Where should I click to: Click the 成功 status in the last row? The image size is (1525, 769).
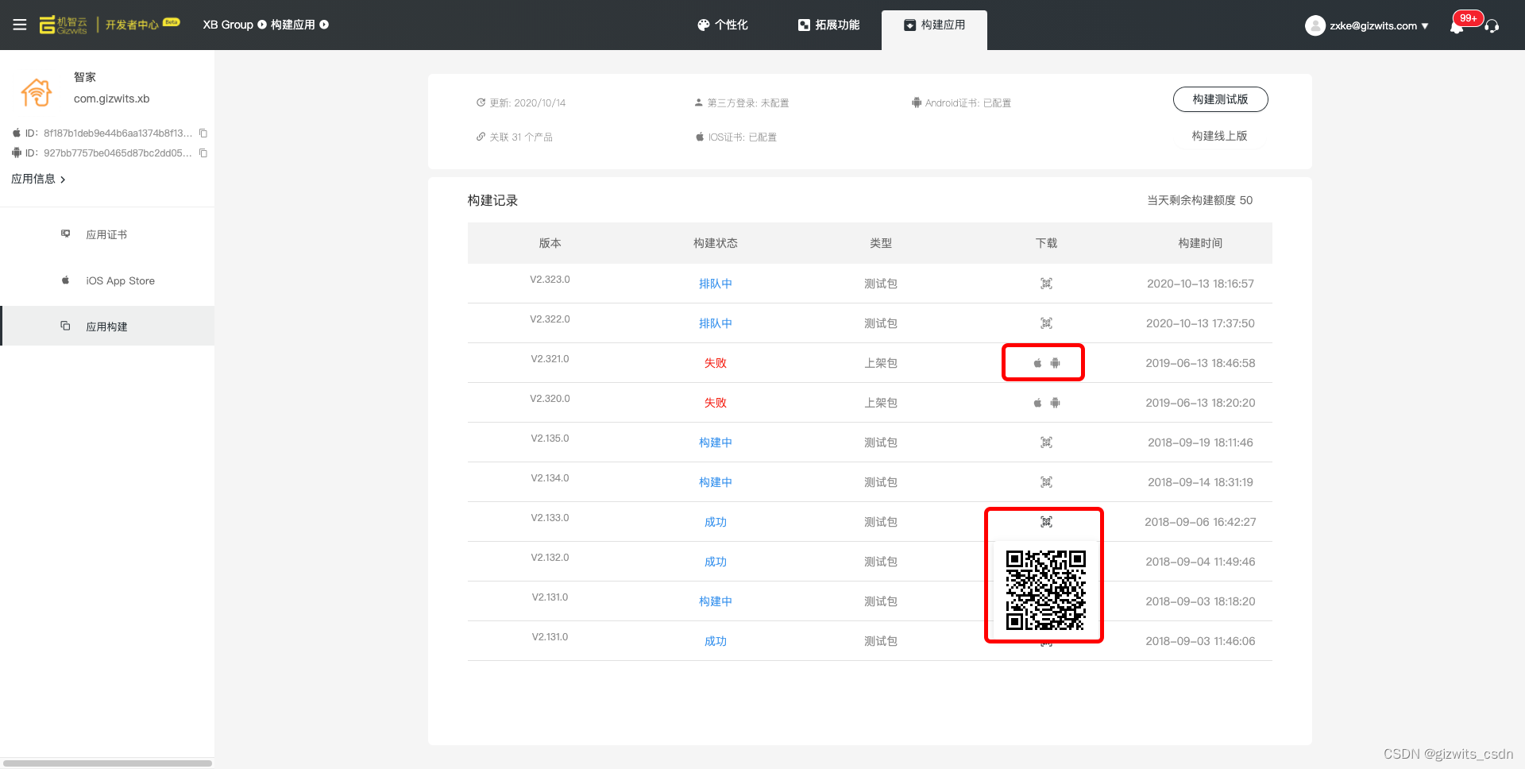tap(715, 641)
